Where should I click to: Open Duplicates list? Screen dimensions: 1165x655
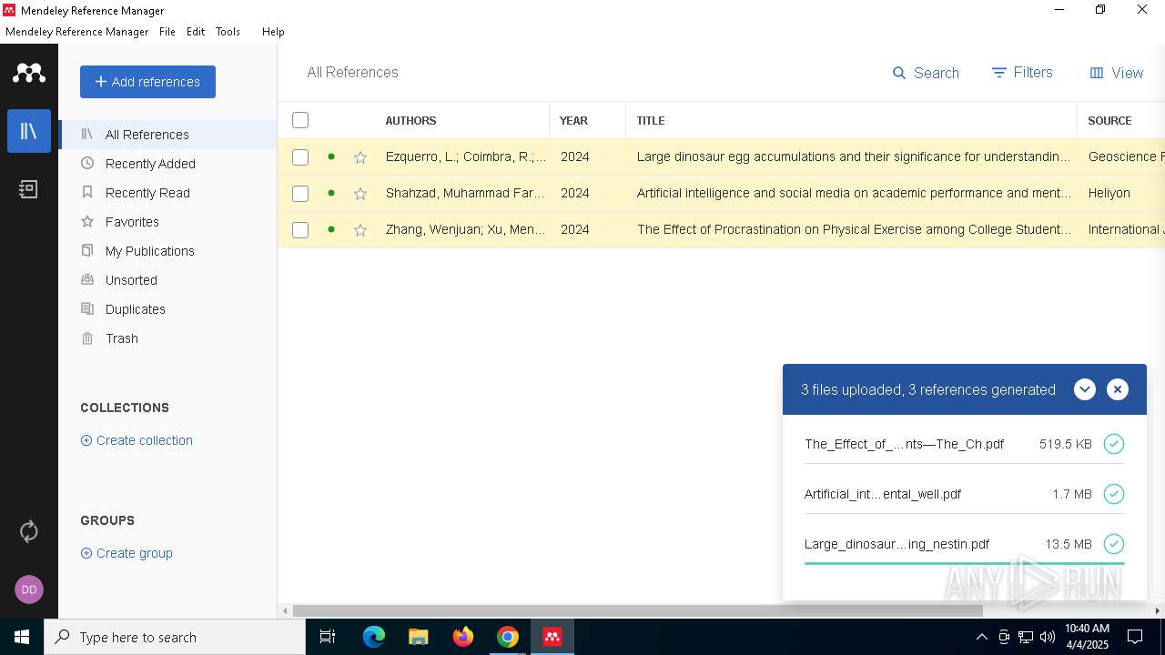167,309
